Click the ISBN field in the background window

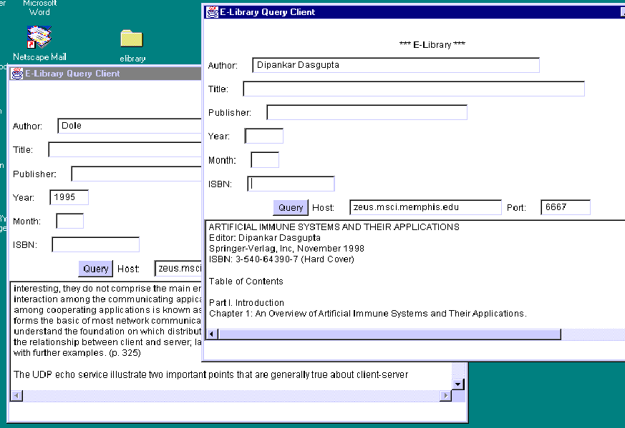[x=96, y=244]
